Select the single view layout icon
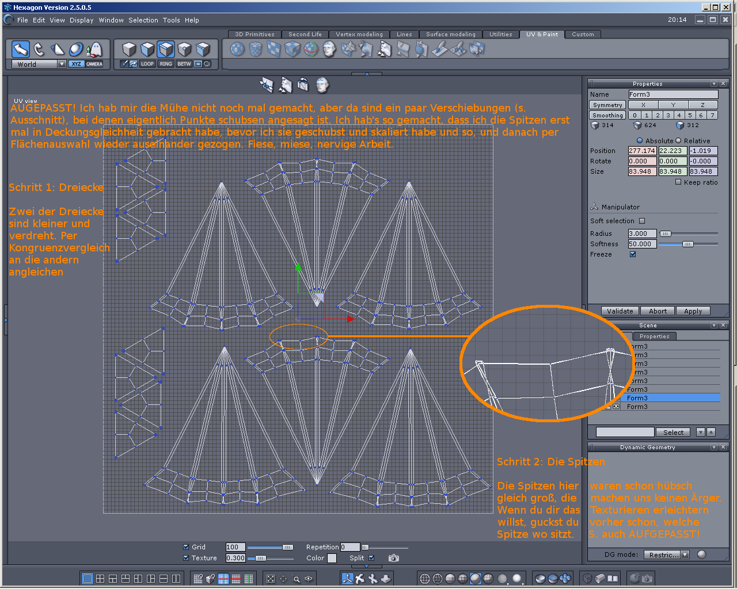The image size is (737, 589). pyautogui.click(x=88, y=579)
